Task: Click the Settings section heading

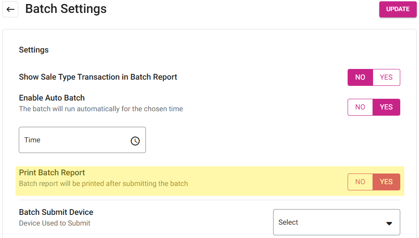Action: click(34, 50)
